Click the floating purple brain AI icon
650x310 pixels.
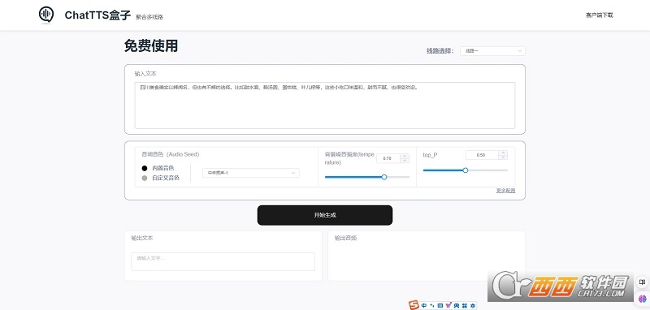click(643, 299)
